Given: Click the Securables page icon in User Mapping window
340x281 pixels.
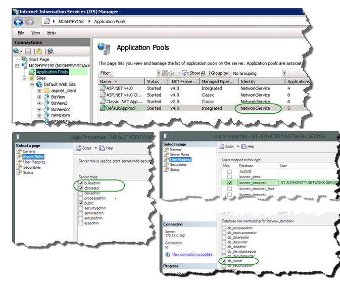Looking at the screenshot, I should click(x=166, y=164).
